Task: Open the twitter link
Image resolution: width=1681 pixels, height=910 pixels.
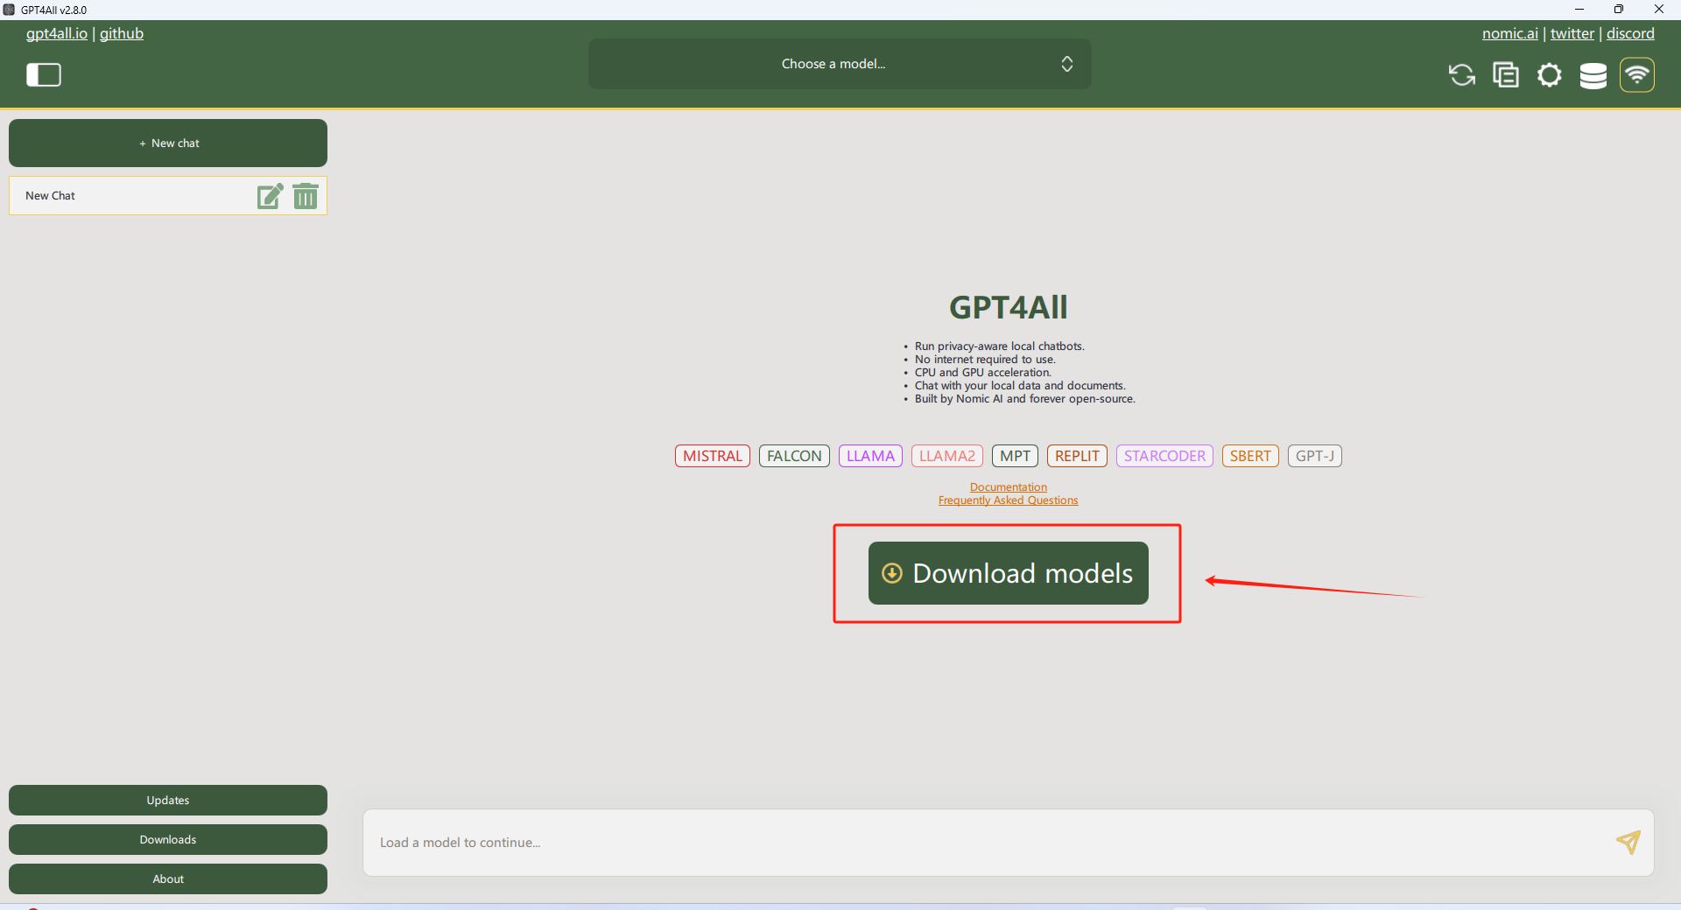Action: coord(1572,34)
